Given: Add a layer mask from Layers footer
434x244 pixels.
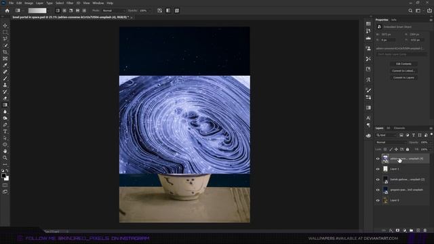Looking at the screenshot, I should pos(398,230).
